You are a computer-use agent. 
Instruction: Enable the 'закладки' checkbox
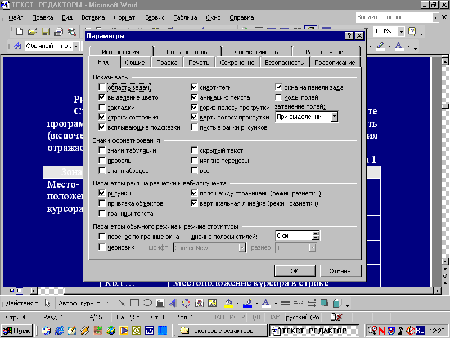point(102,108)
